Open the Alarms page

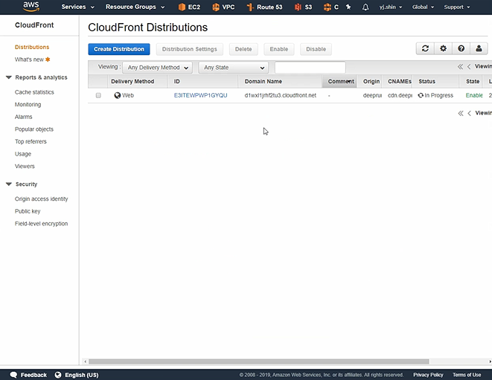[23, 117]
